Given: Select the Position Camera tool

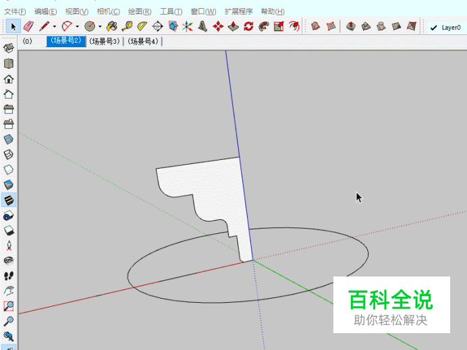Looking at the screenshot, I should [9, 245].
